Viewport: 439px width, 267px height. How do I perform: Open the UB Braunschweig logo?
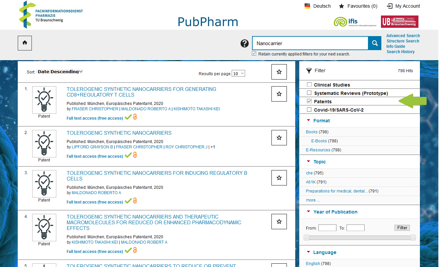pyautogui.click(x=399, y=22)
